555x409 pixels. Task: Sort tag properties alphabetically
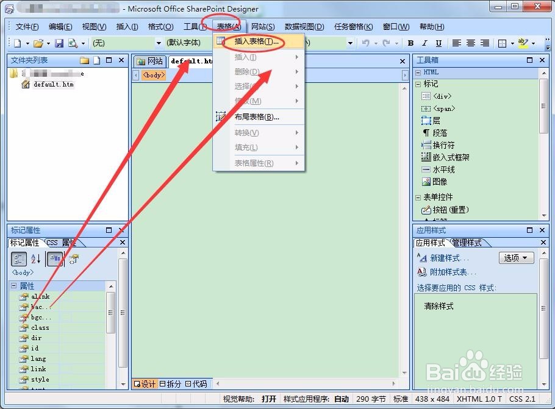point(36,259)
